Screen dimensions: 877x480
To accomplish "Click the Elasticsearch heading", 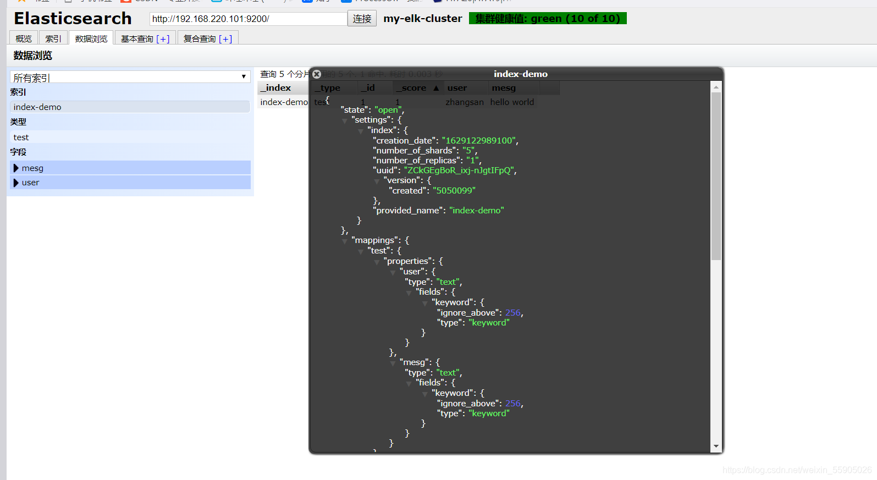I will pos(73,18).
